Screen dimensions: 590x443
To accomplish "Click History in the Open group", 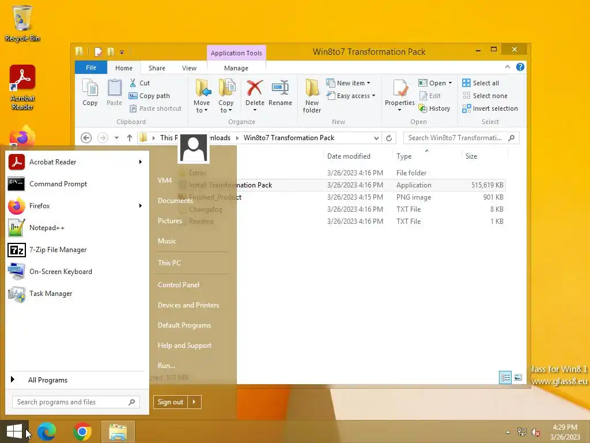I will (x=434, y=108).
